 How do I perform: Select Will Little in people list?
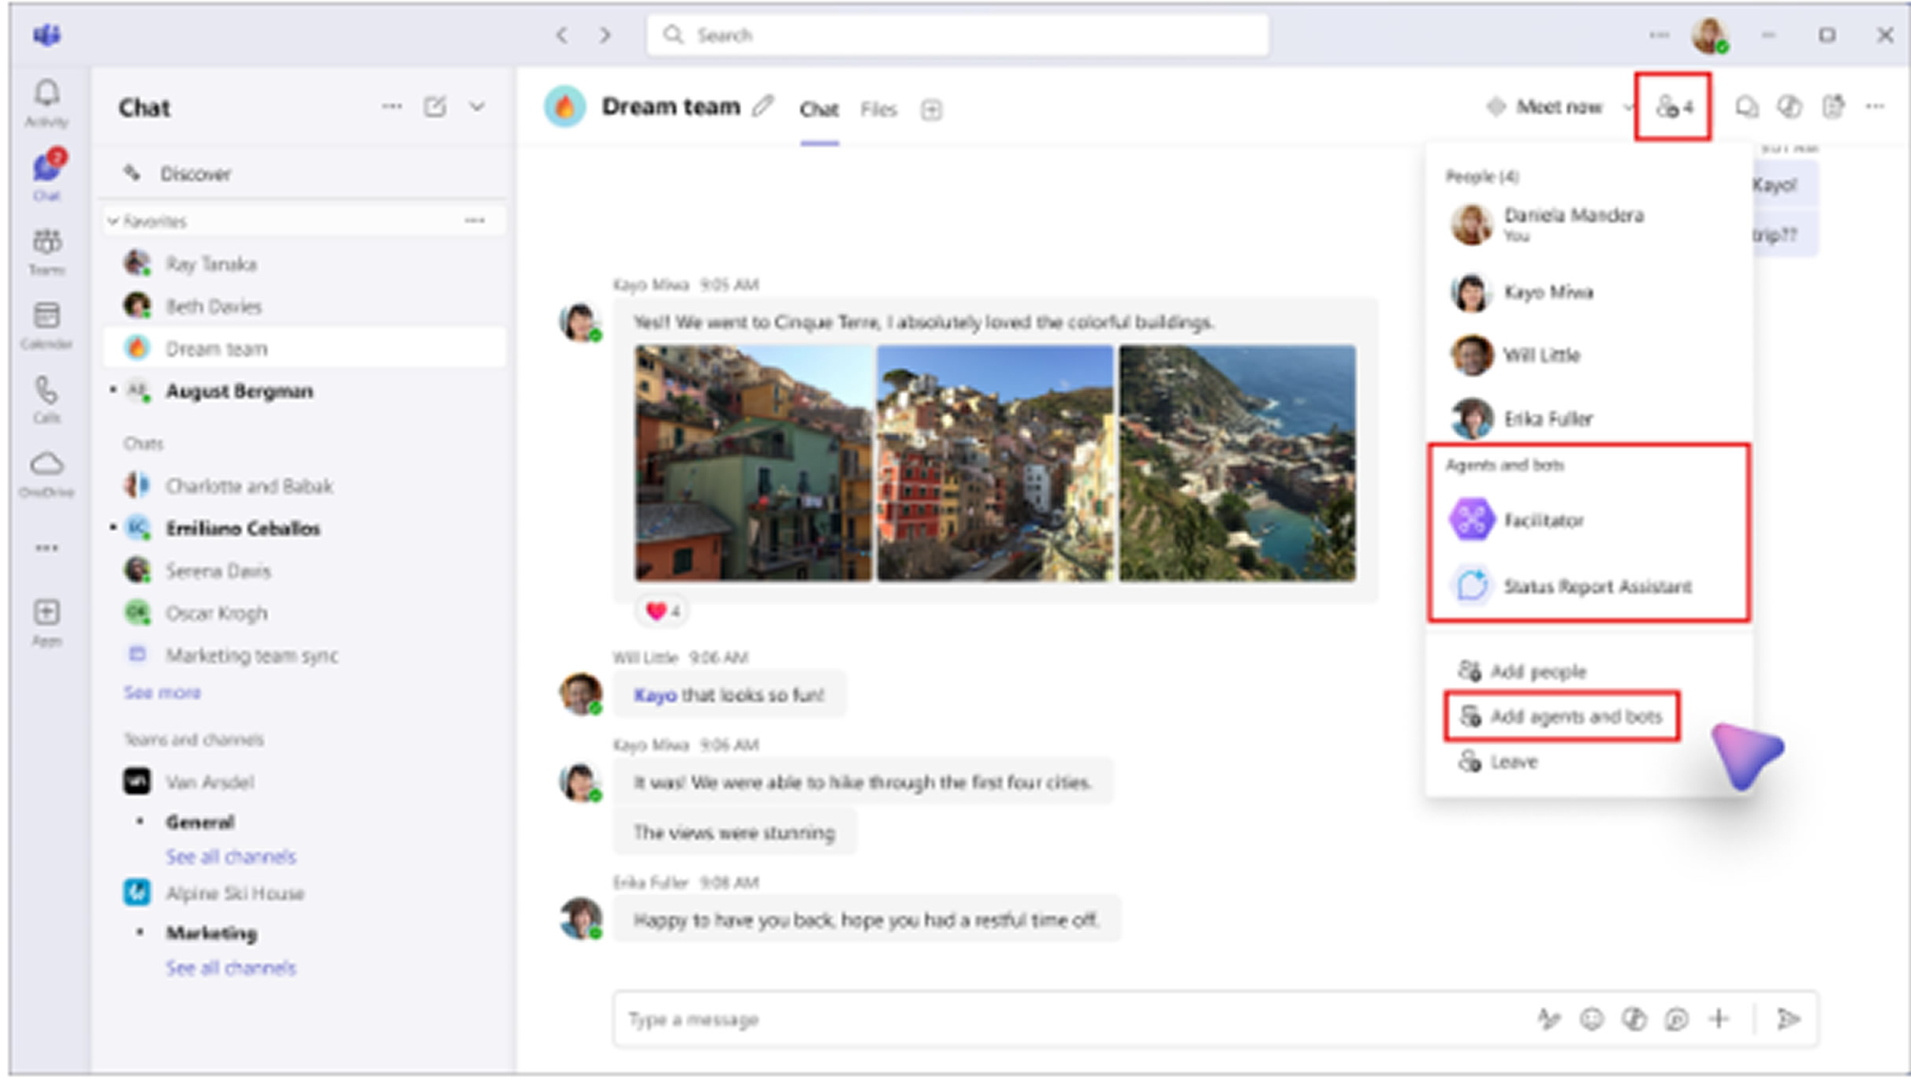[x=1515, y=355]
